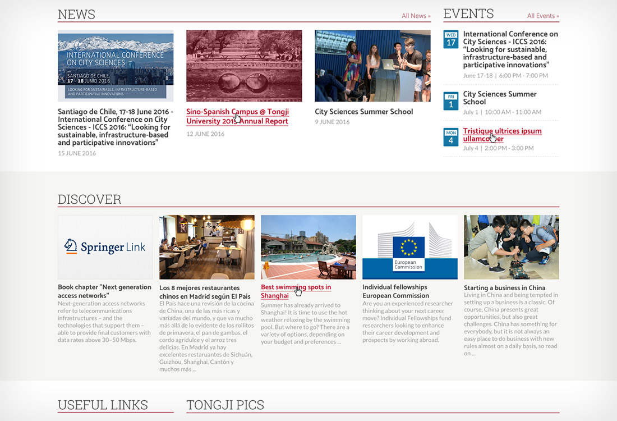
Task: Click the International Conference on City Sciences banner image
Action: coord(116,66)
